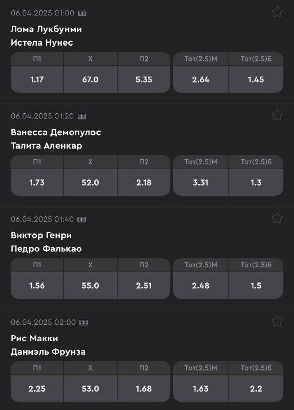Select П1 odds 1.17 for Лома Лукбунми

point(37,79)
